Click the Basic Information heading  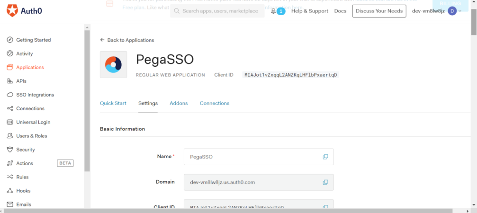pyautogui.click(x=122, y=129)
